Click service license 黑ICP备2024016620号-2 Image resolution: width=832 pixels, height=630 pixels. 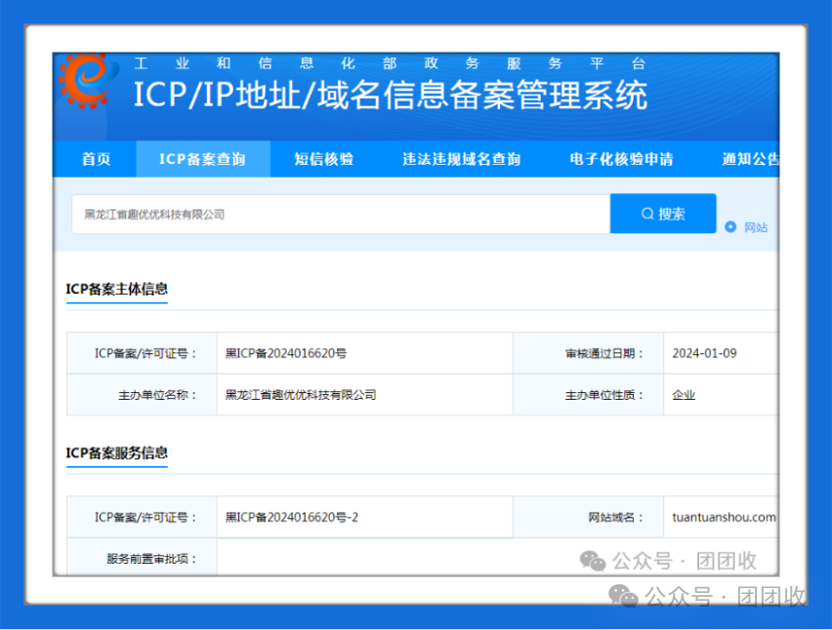pos(292,517)
